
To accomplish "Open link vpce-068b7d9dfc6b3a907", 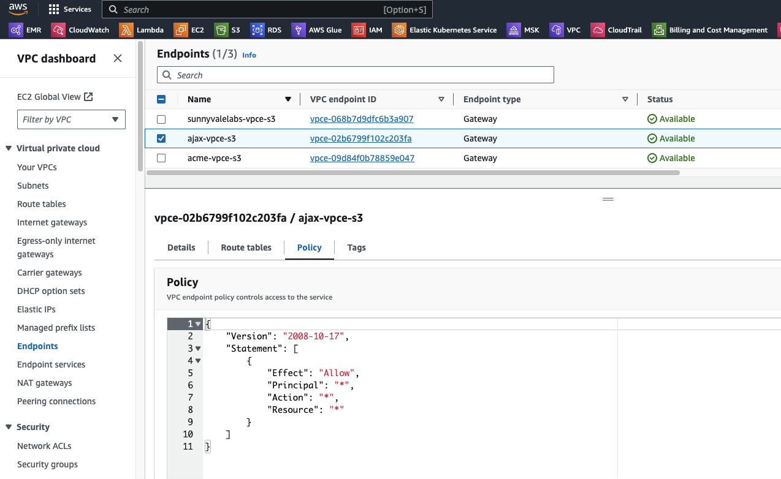I will (x=362, y=119).
